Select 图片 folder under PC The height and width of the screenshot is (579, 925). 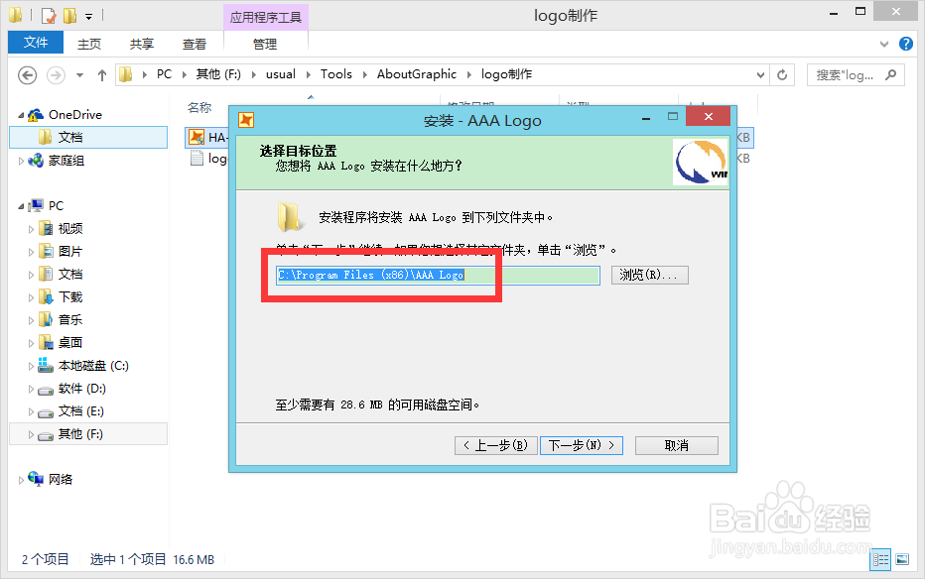(x=70, y=252)
